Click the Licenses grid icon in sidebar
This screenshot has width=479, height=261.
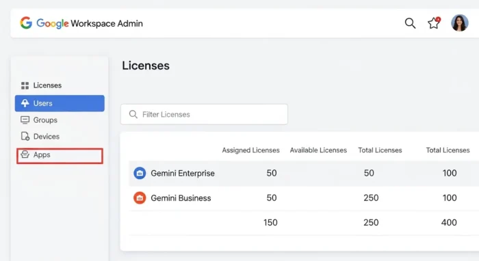tap(25, 85)
